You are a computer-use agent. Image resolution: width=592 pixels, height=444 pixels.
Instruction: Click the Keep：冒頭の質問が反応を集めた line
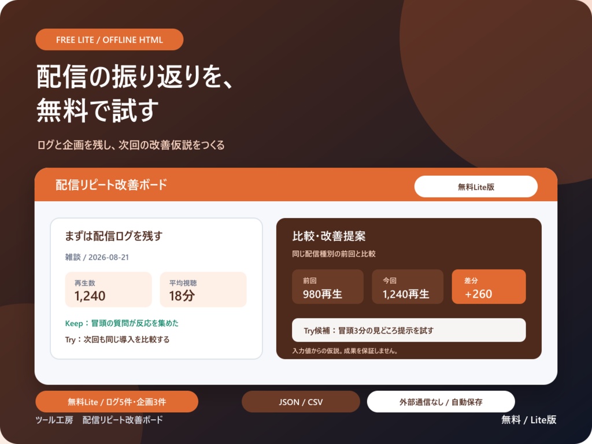click(x=121, y=323)
